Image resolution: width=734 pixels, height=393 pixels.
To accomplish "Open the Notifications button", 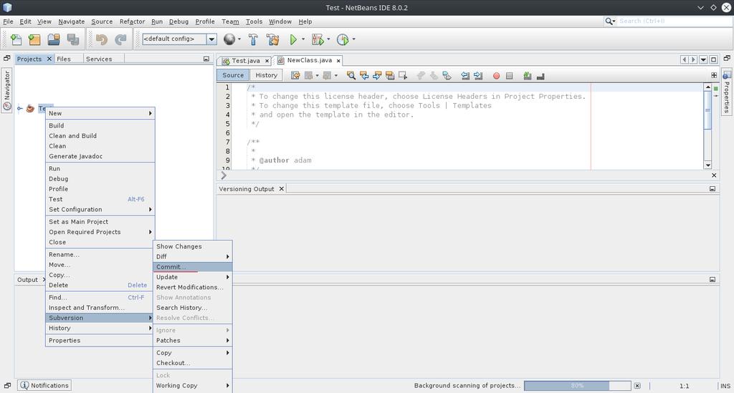I will pos(44,386).
